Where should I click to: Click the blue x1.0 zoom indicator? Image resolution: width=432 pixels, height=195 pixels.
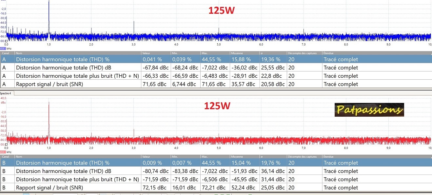(x=3, y=49)
